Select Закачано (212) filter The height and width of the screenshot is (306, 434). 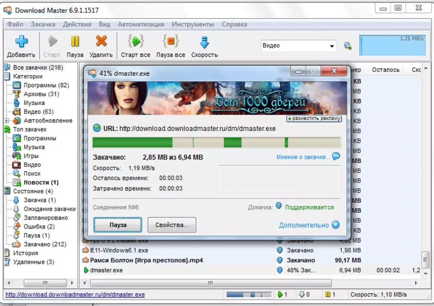[x=45, y=244]
